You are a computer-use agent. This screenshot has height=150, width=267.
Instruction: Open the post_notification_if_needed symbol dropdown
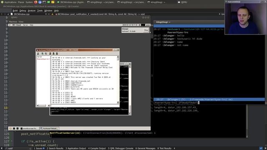101,14
